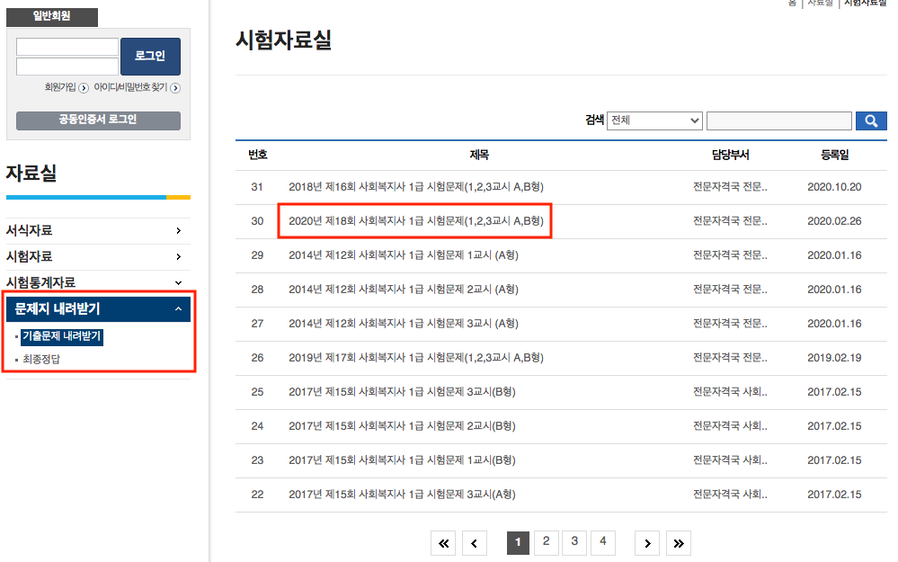This screenshot has height=562, width=898.
Task: Click the search keyword text box
Action: tap(778, 120)
